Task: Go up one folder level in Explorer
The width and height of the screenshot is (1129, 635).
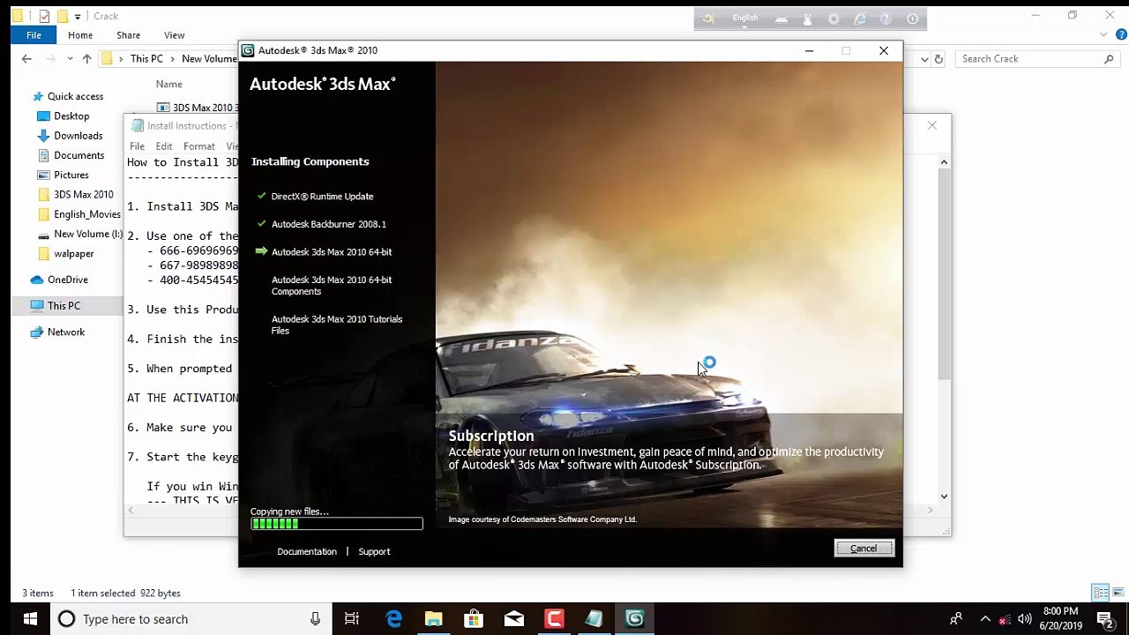Action: tap(86, 59)
